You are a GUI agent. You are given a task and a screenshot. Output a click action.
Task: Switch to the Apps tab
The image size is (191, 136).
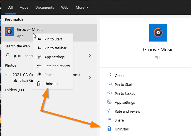tap(24, 8)
